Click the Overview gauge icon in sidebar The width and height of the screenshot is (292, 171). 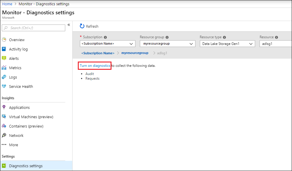(4, 40)
